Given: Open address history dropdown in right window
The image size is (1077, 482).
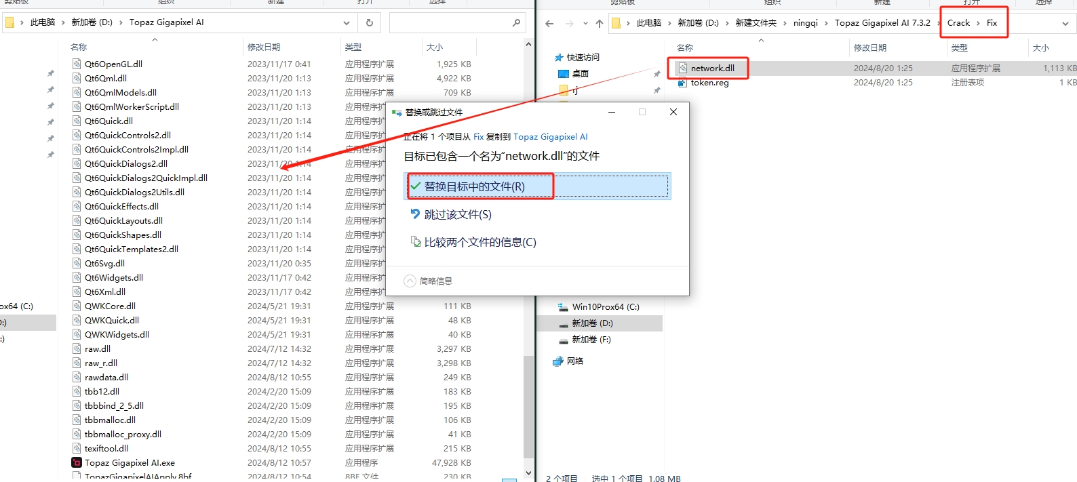Looking at the screenshot, I should (1065, 24).
